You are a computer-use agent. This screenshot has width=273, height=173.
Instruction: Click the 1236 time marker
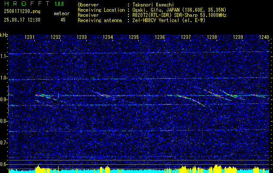[160, 37]
